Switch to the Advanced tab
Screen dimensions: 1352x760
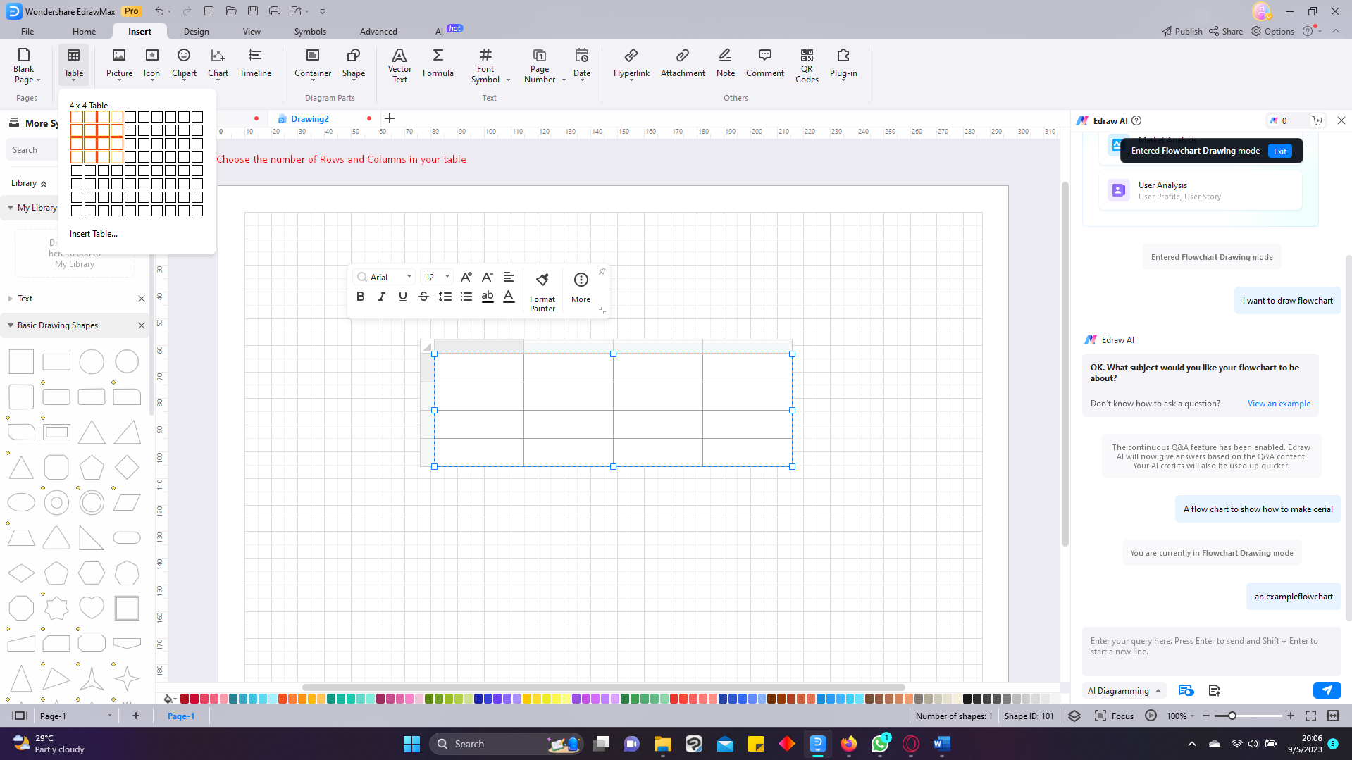pos(378,31)
